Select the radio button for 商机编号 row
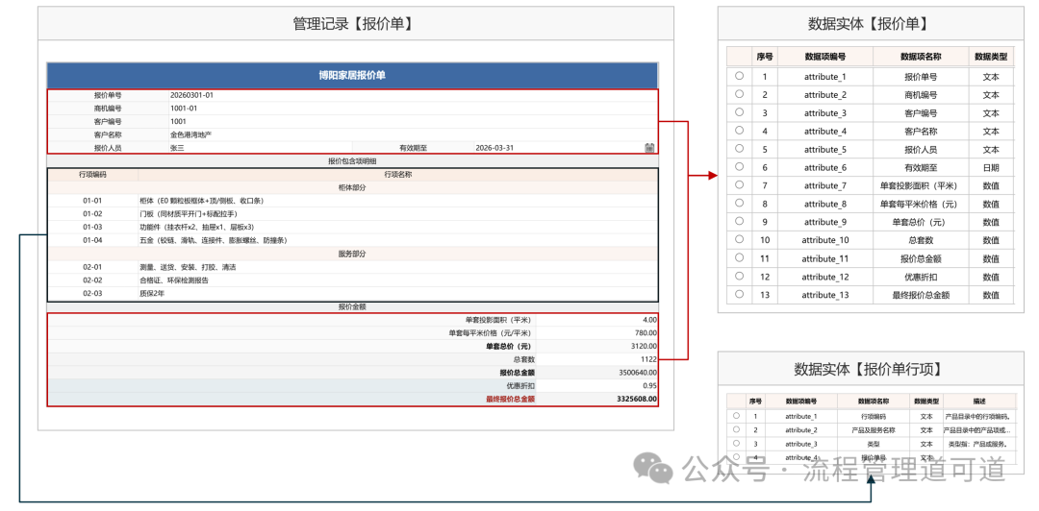 [x=739, y=94]
